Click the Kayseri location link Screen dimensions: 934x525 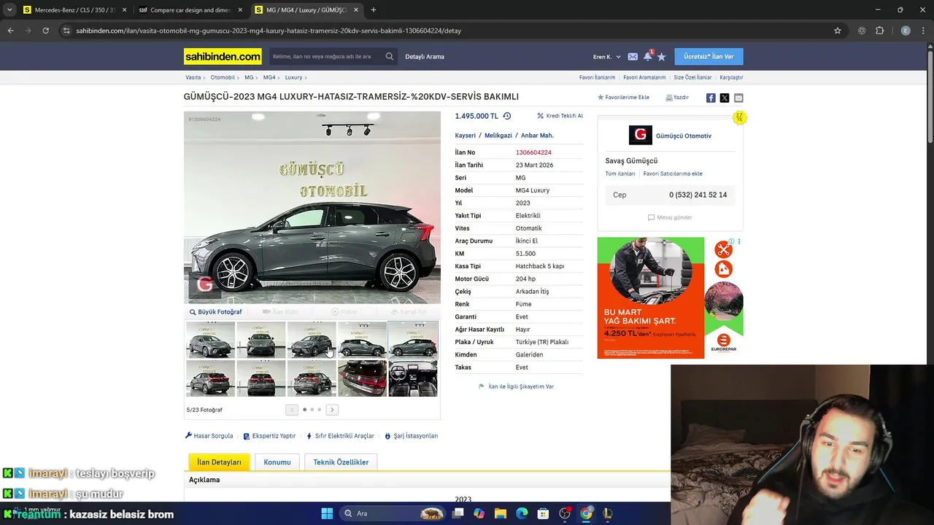click(x=466, y=136)
